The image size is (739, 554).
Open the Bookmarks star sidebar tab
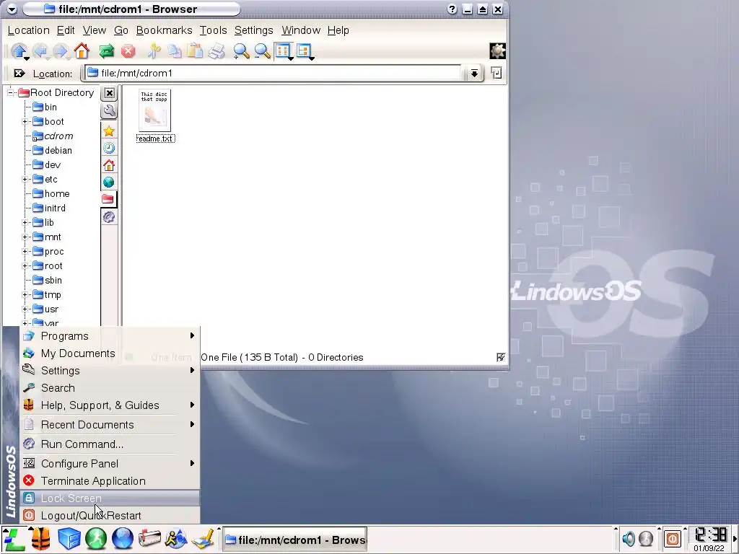tap(109, 131)
